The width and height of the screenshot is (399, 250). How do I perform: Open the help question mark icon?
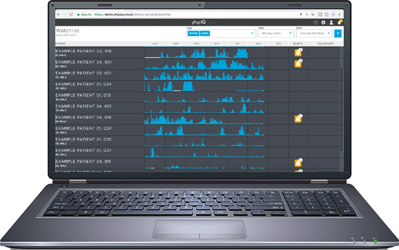315,22
